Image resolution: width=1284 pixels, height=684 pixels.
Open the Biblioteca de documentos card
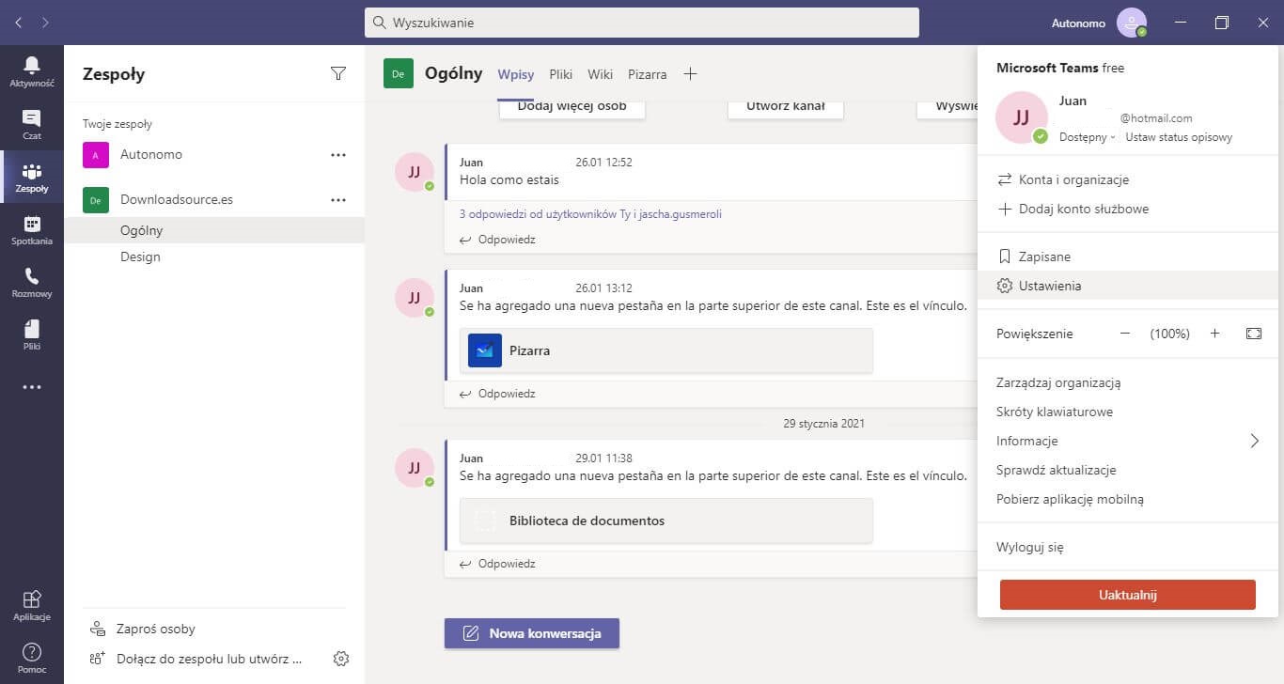pos(666,521)
